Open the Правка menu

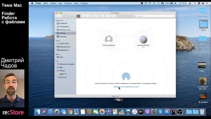(53, 3)
